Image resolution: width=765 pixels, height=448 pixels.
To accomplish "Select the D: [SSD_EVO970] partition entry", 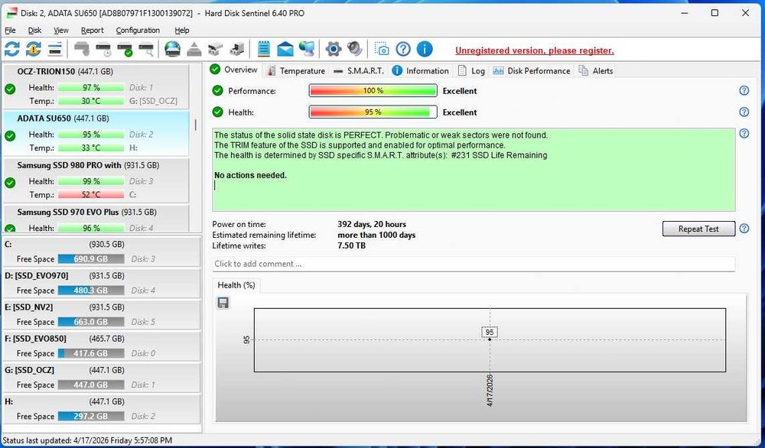I will pyautogui.click(x=102, y=283).
